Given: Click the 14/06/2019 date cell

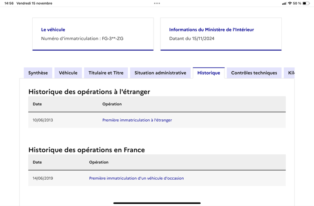Looking at the screenshot, I should point(43,178).
